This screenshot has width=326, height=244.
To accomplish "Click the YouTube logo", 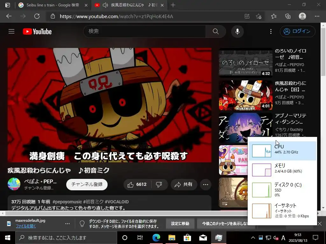I will [37, 31].
